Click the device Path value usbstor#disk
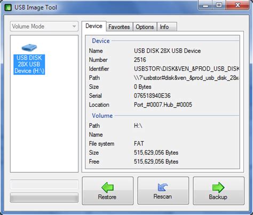253x215 pixels. click(186, 78)
